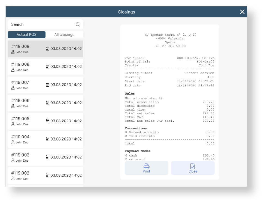This screenshot has height=204, width=264.
Task: Click user icon under closing #119.003
Action: [x=13, y=161]
